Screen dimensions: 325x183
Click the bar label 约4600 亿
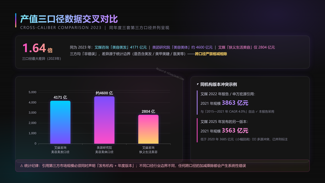click(x=104, y=93)
